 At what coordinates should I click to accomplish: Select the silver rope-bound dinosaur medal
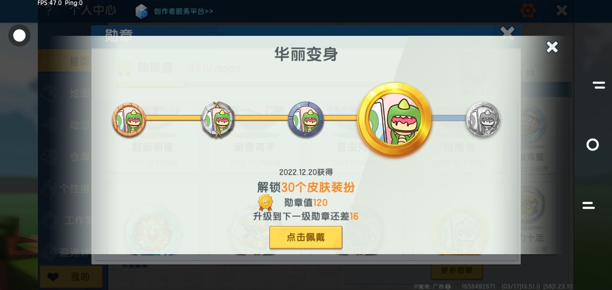coord(218,120)
